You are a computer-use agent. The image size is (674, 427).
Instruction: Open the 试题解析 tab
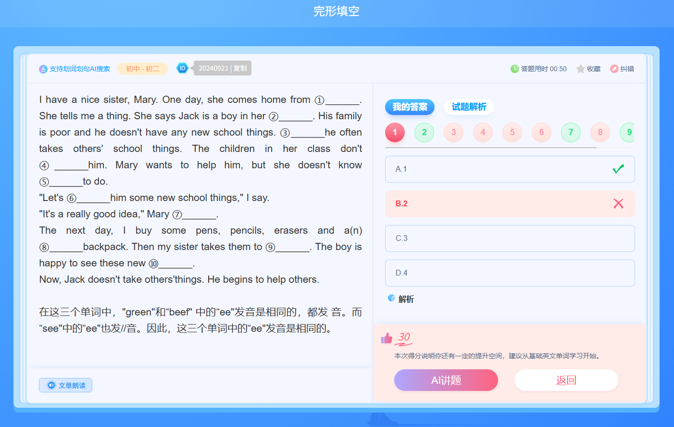(x=469, y=107)
